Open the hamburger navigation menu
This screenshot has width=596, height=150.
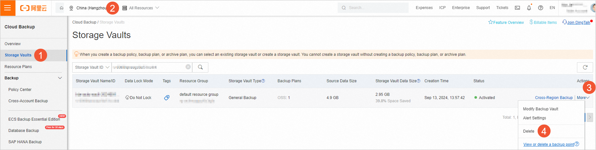click(x=8, y=8)
